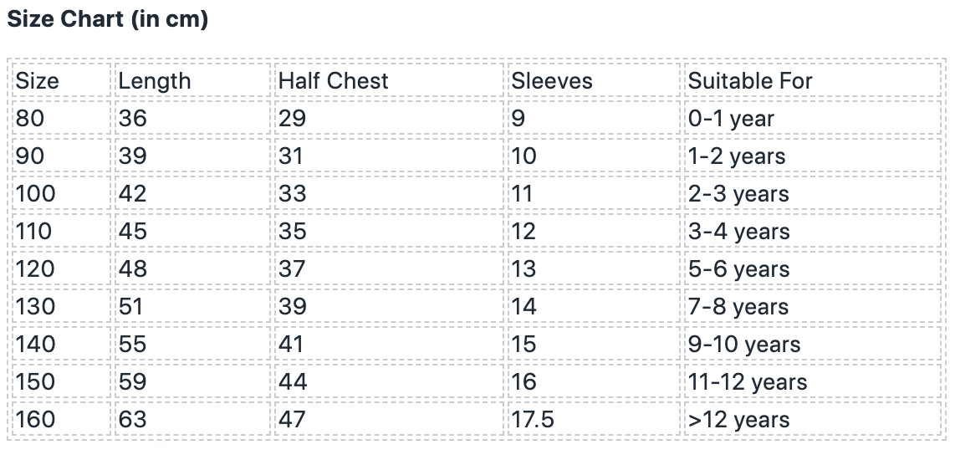Viewport: 955px width, 465px height.
Task: Click the "3-4 years" cell
Action: pos(738,232)
